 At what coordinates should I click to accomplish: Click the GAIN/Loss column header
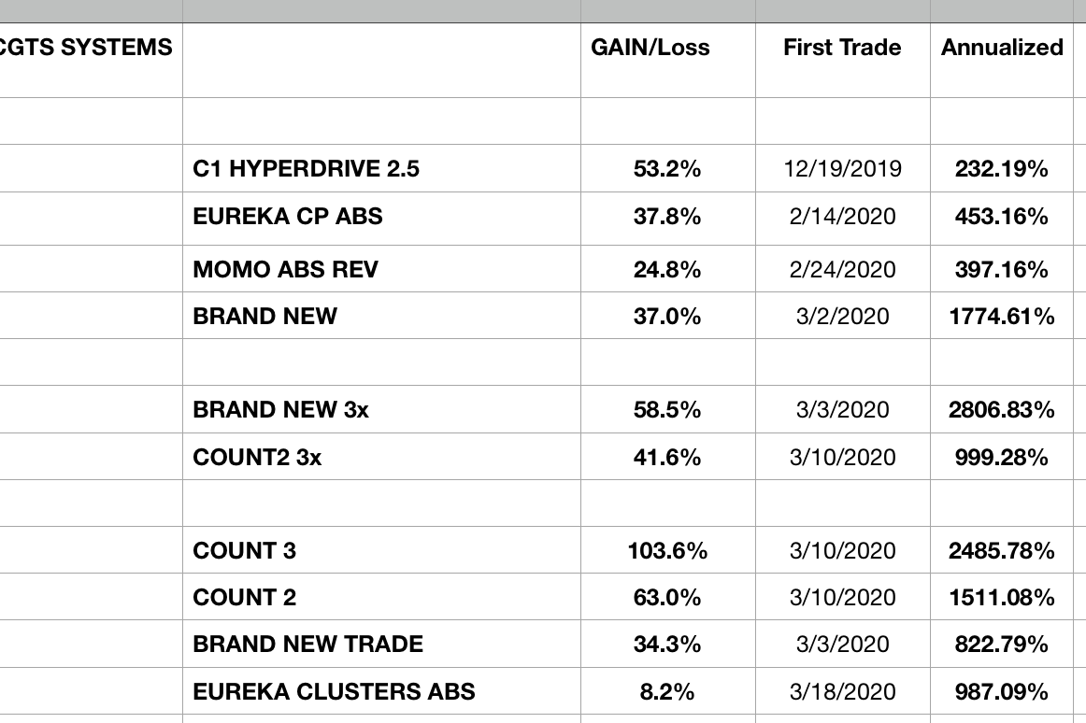coord(650,48)
